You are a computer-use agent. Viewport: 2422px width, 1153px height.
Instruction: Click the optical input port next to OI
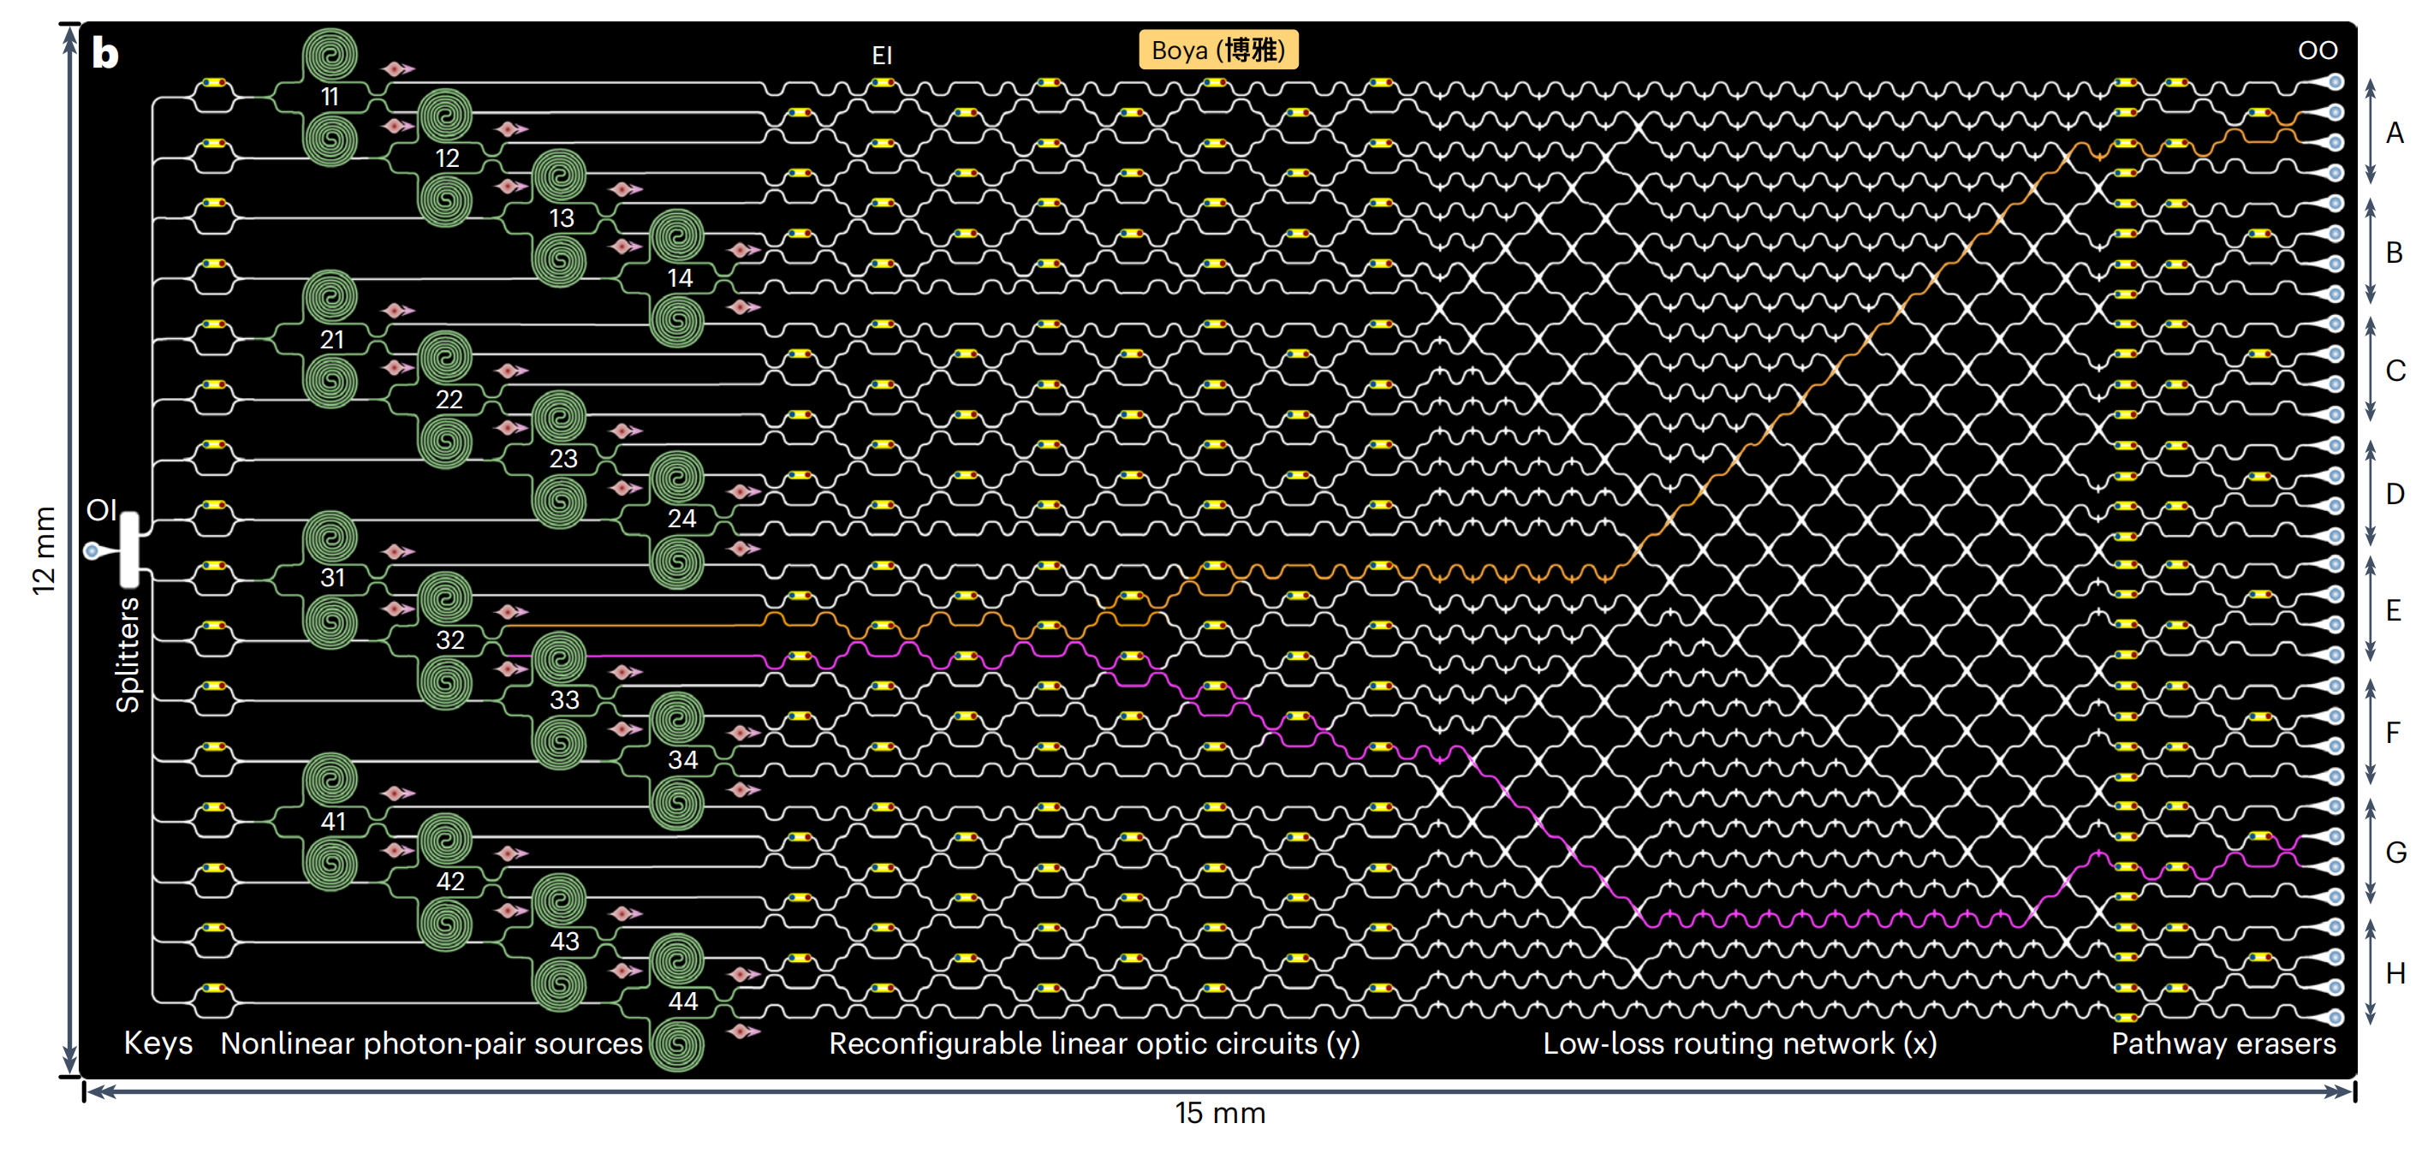coord(92,550)
